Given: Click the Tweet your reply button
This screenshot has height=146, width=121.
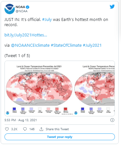Looking at the screenshot, I should click(x=60, y=137).
